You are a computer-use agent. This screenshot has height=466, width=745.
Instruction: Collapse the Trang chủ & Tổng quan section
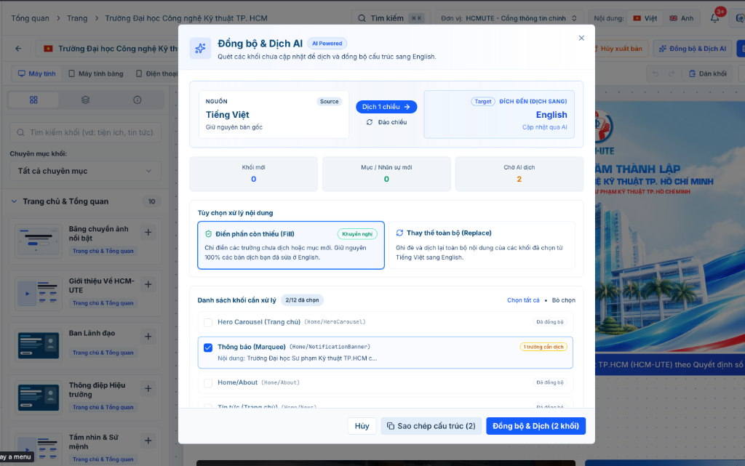14,201
